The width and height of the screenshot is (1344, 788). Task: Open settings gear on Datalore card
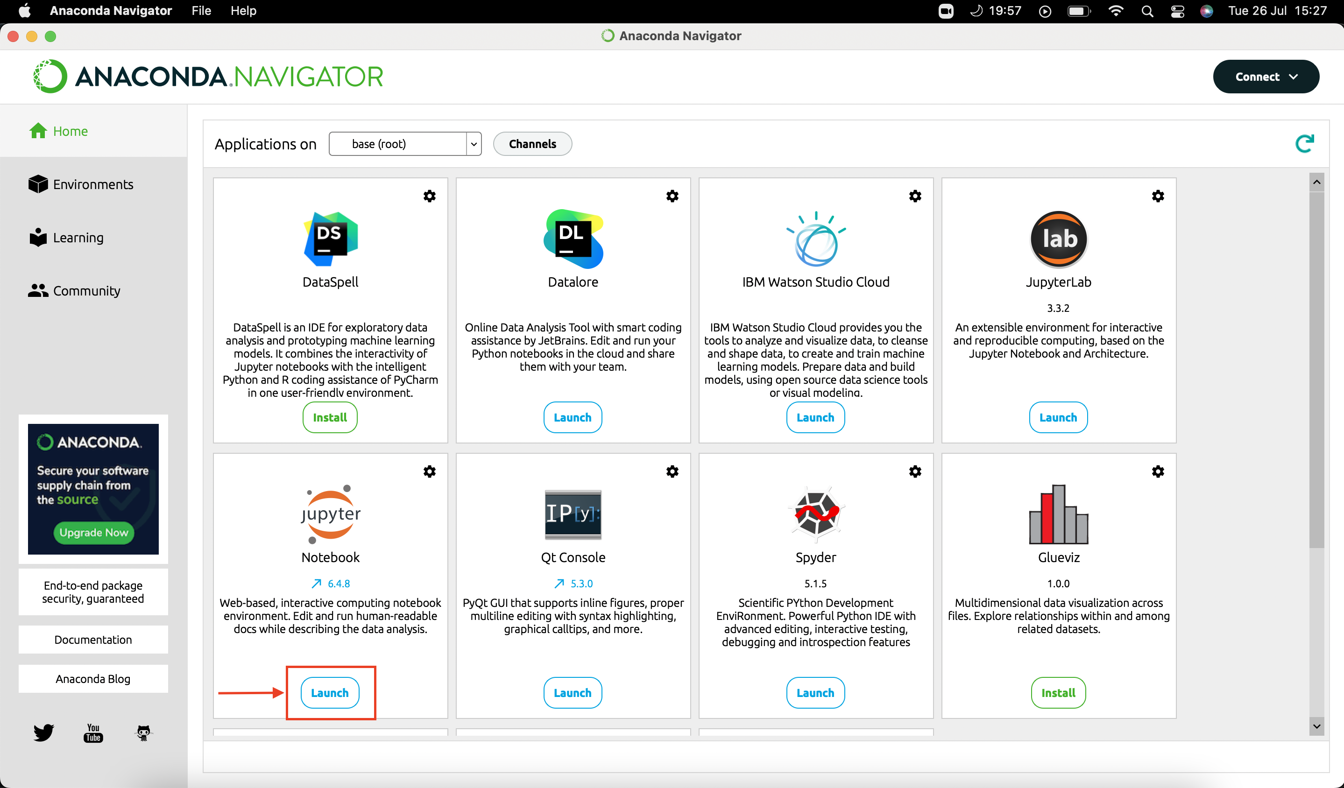[x=672, y=196]
